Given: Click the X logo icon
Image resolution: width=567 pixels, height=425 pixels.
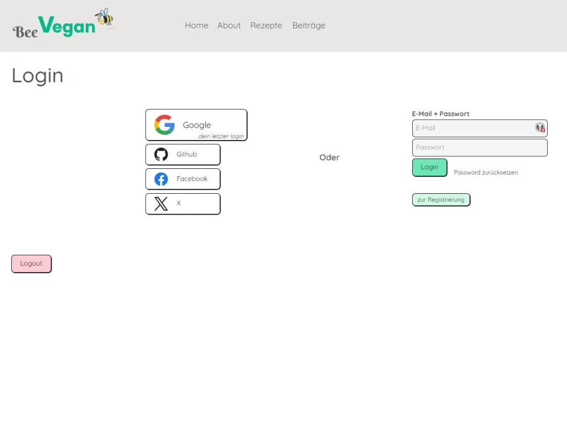Looking at the screenshot, I should (x=161, y=204).
